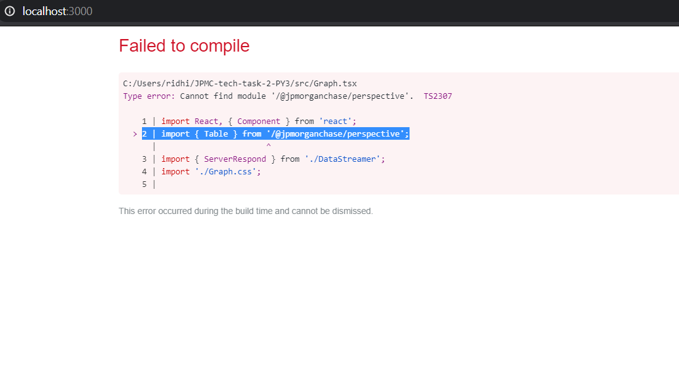Click the caret pointer under the error
The width and height of the screenshot is (679, 367).
(x=268, y=146)
